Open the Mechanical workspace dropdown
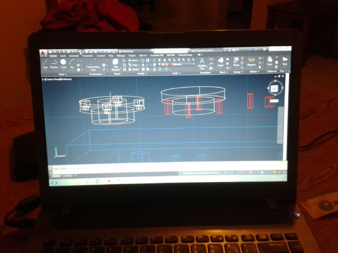Viewport: 338px width, 253px height. (135, 51)
